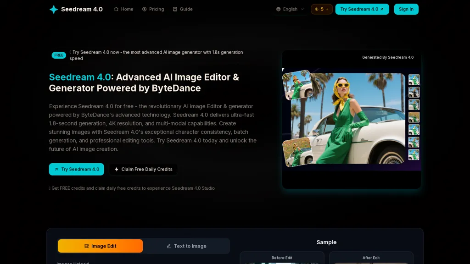This screenshot has height=264, width=470.
Task: Click the Pricing coin icon in navbar
Action: point(145,9)
